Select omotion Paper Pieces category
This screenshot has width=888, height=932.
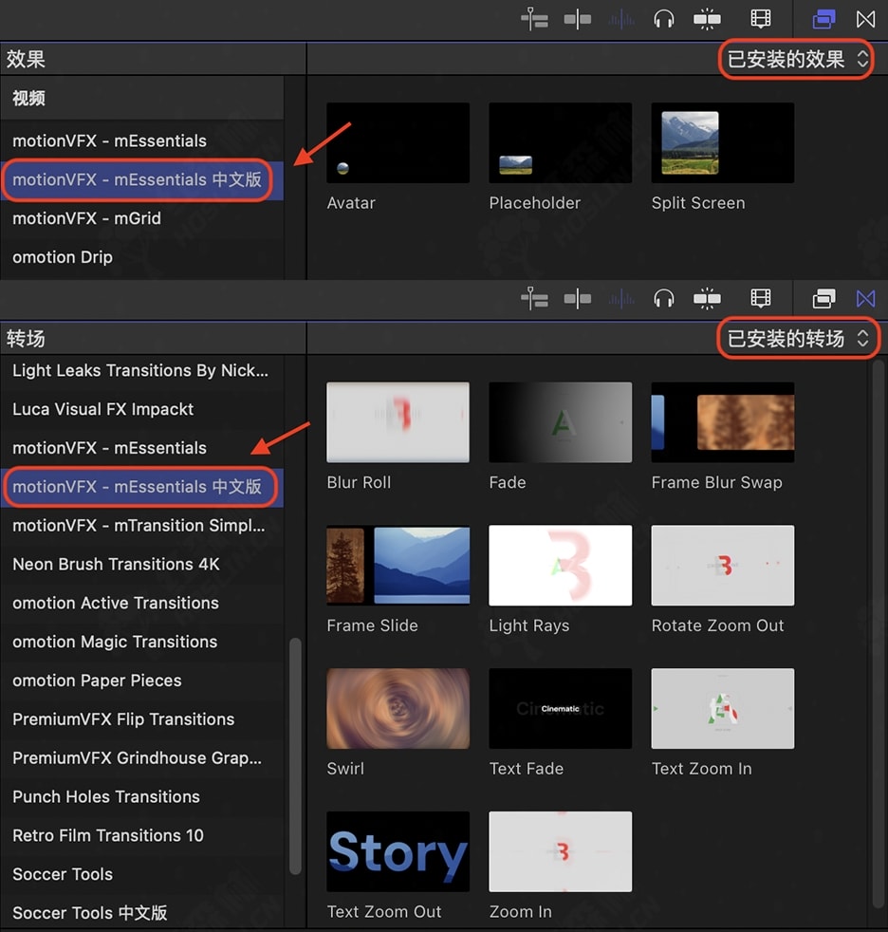(x=142, y=680)
